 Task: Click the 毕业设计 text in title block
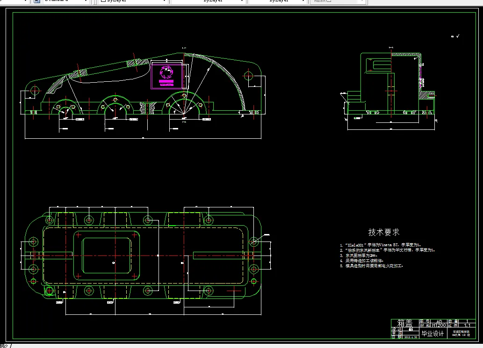coord(433,334)
